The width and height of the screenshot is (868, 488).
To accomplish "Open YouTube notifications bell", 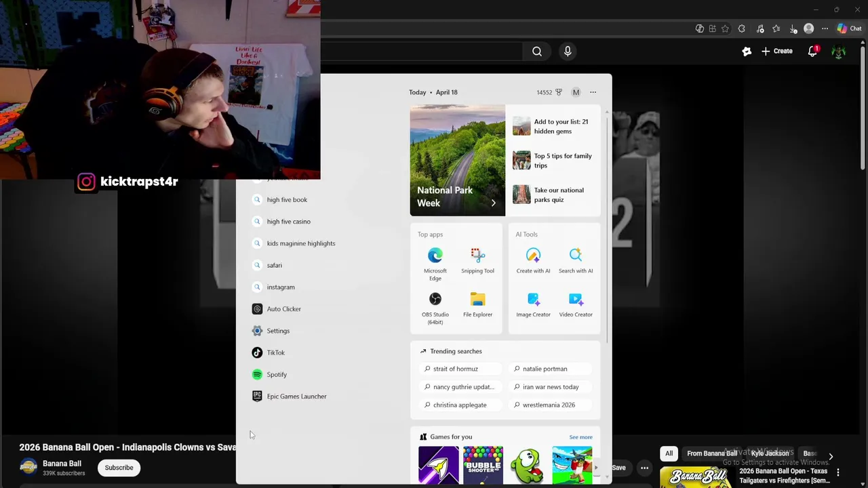I will point(812,51).
